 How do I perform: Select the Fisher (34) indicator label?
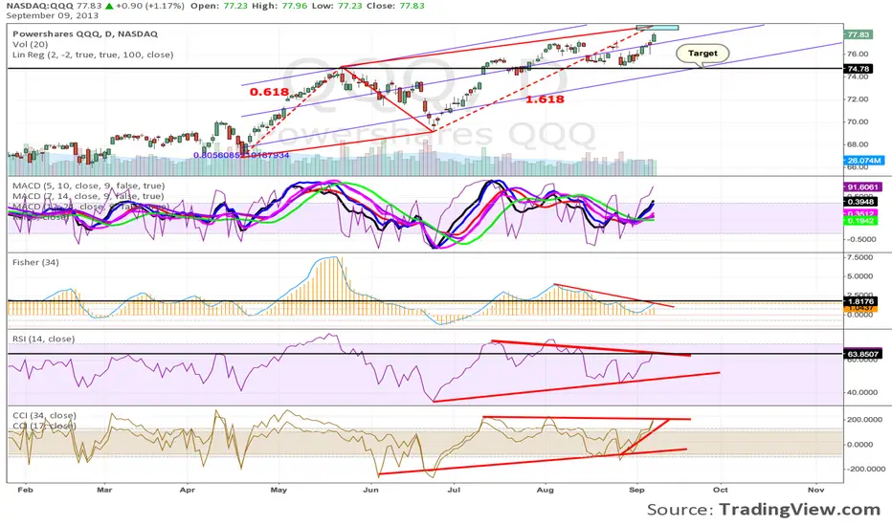pos(35,262)
